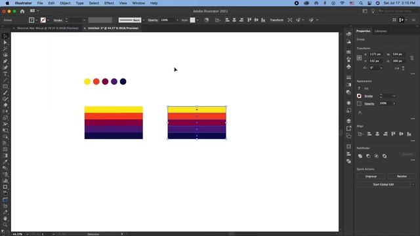Click the Home icon in the title bar
The image size is (420, 236).
pyautogui.click(x=22, y=11)
